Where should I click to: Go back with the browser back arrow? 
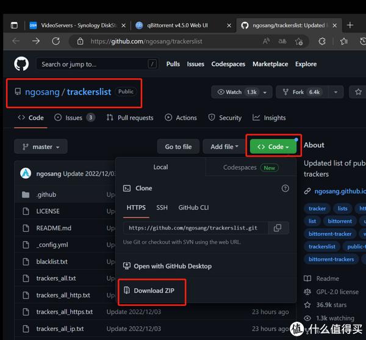click(x=16, y=42)
